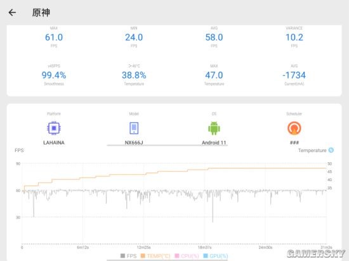Click the Current(mA) caption
The image size is (349, 261).
[294, 84]
